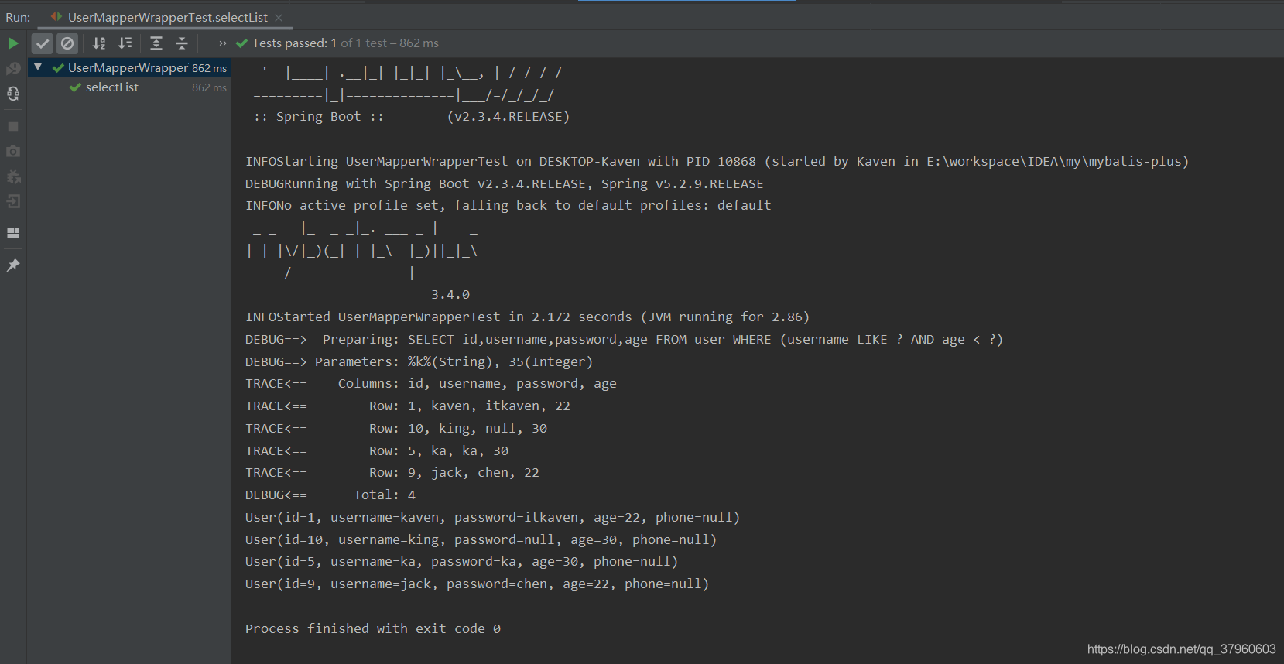Click the green Rerun test button
The width and height of the screenshot is (1284, 664).
tap(13, 43)
